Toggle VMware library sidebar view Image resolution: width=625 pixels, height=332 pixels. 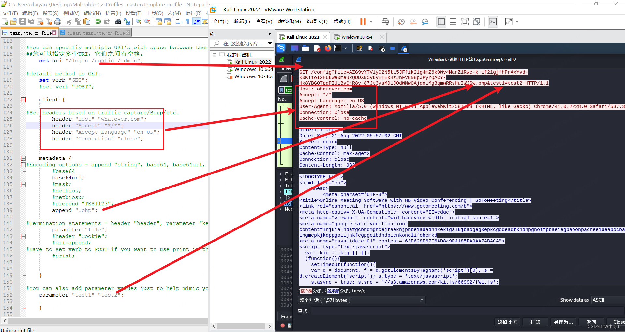[x=441, y=21]
